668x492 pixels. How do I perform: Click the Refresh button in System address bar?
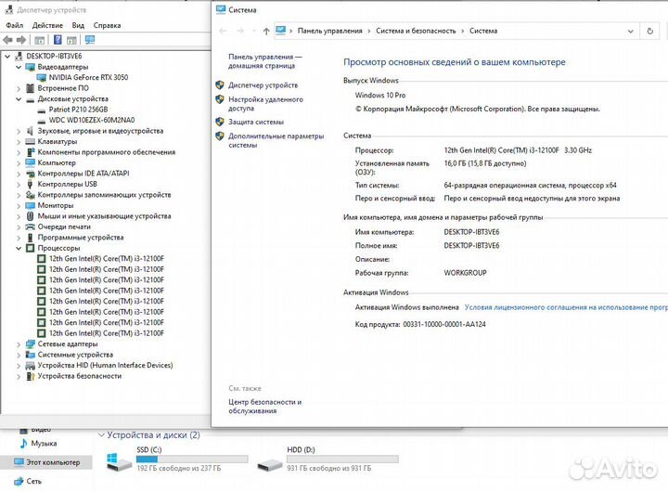pos(649,32)
